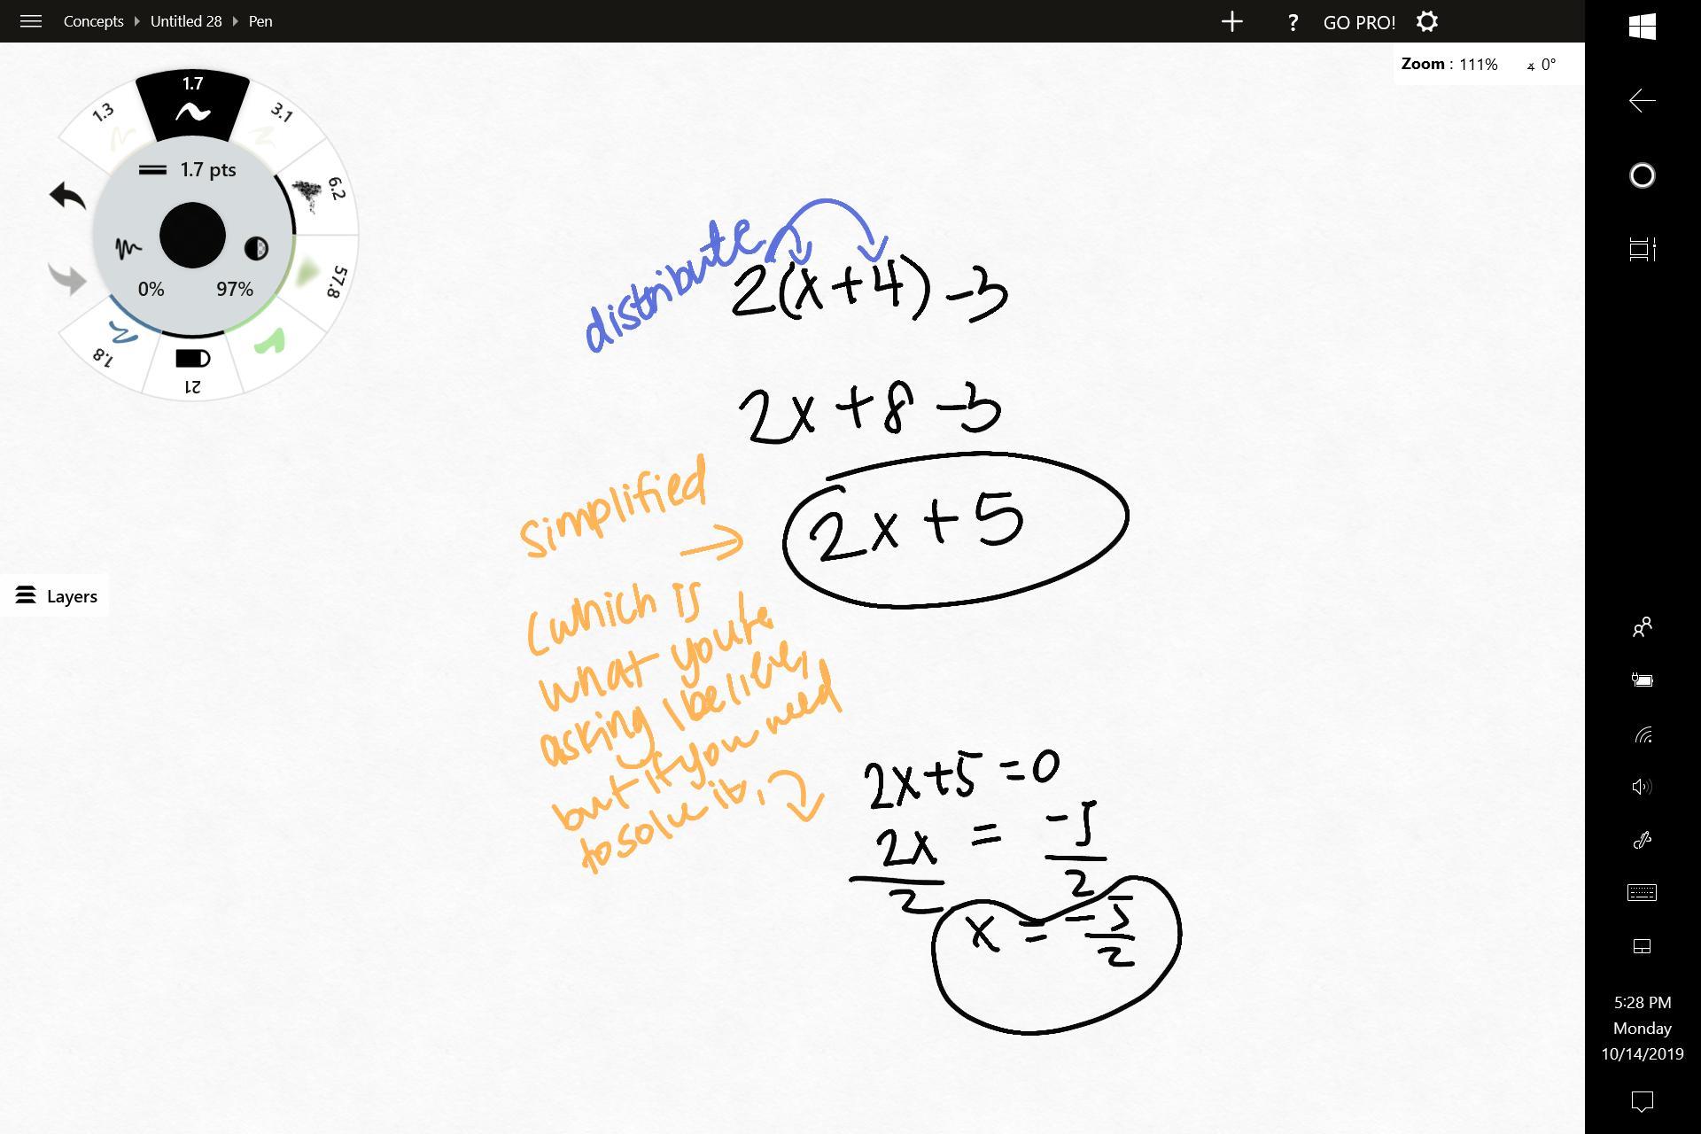Open color picker from black center circle
The height and width of the screenshot is (1134, 1701).
[192, 236]
